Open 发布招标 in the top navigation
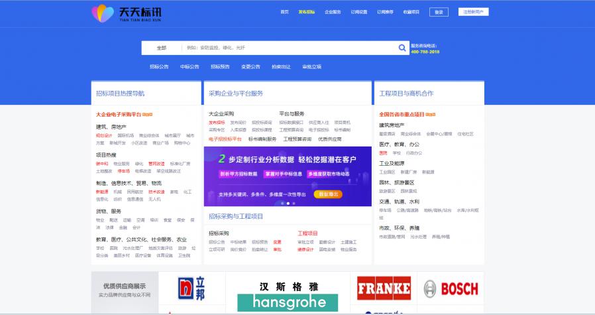The height and width of the screenshot is (315, 595). point(306,12)
